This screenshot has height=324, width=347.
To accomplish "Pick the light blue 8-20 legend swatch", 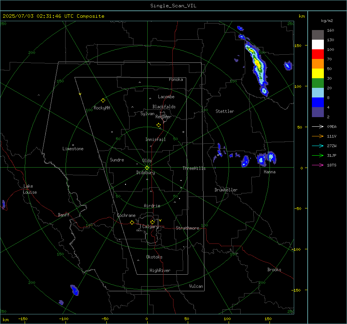I will [x=318, y=93].
